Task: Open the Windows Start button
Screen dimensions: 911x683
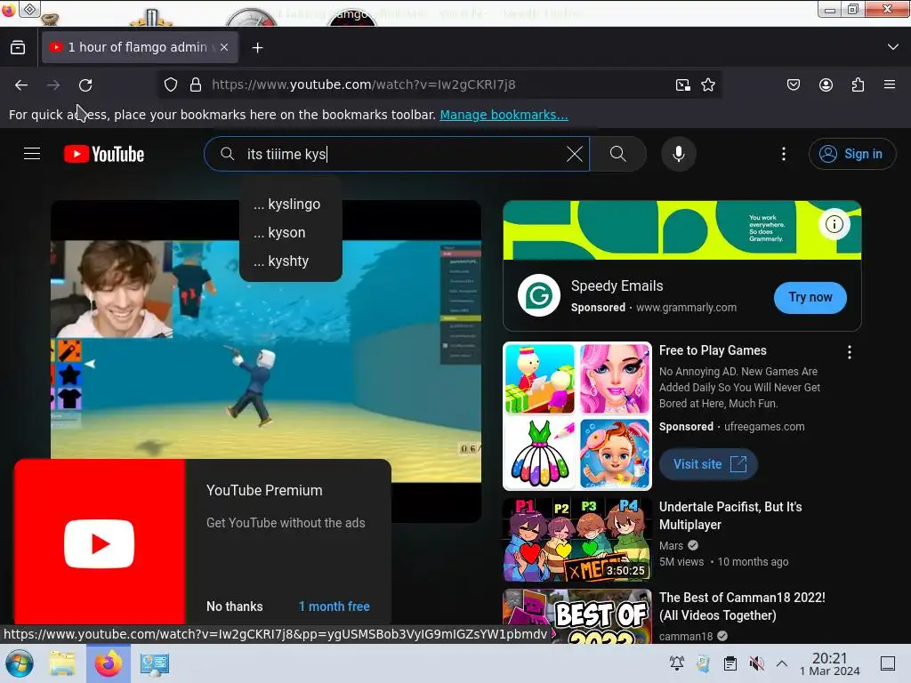Action: (20, 663)
